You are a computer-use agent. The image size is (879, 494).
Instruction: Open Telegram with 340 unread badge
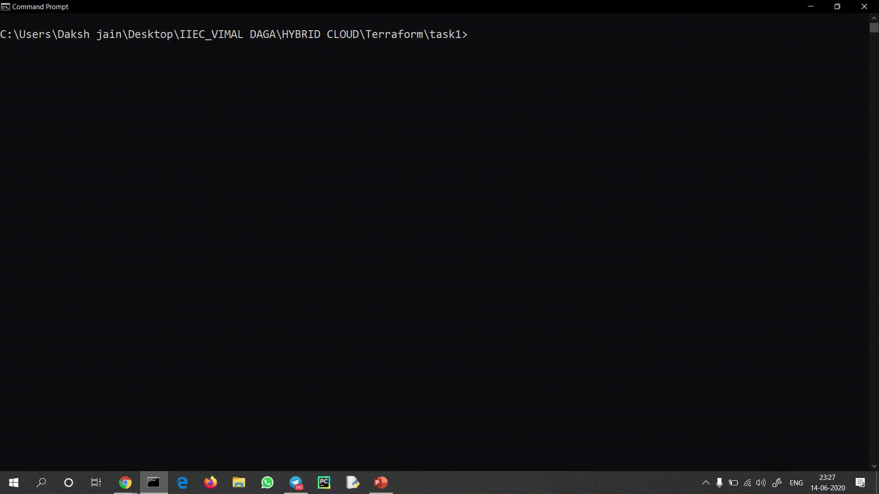296,483
